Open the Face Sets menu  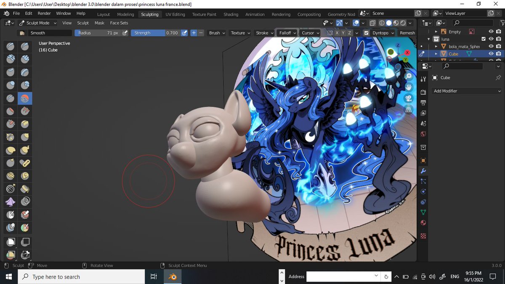(119, 23)
